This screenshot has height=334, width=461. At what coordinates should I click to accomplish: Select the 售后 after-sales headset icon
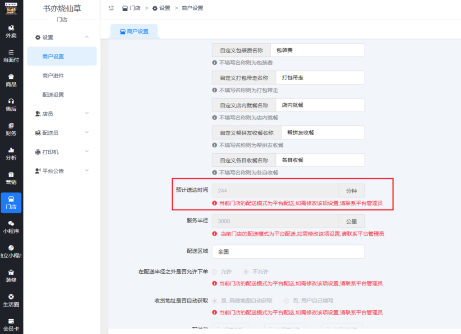click(11, 105)
